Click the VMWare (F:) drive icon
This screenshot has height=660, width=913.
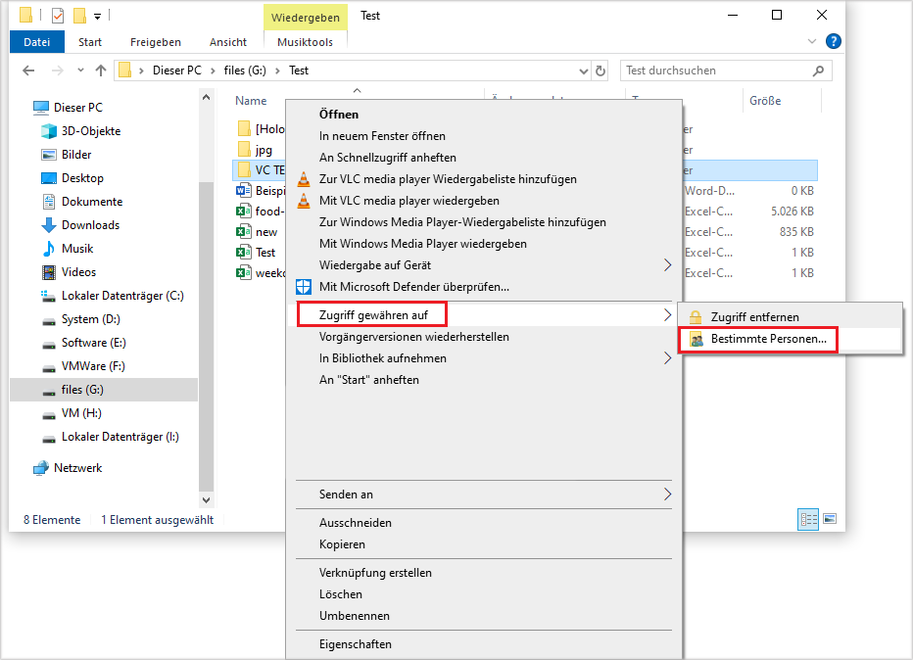tap(49, 367)
